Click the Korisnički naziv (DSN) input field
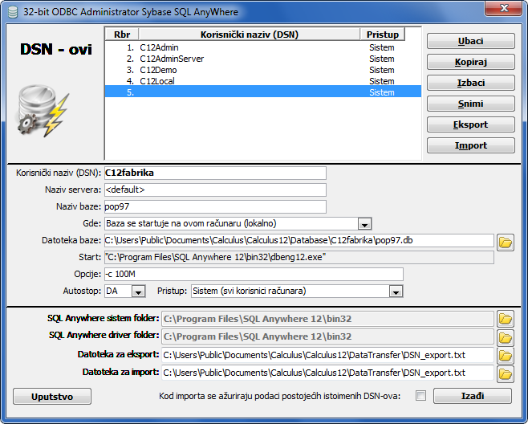The image size is (528, 424). coord(215,173)
